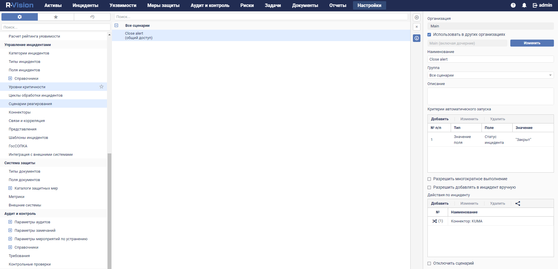Expand Каталоги защитных мер
Image resolution: width=558 pixels, height=269 pixels.
pos(10,188)
